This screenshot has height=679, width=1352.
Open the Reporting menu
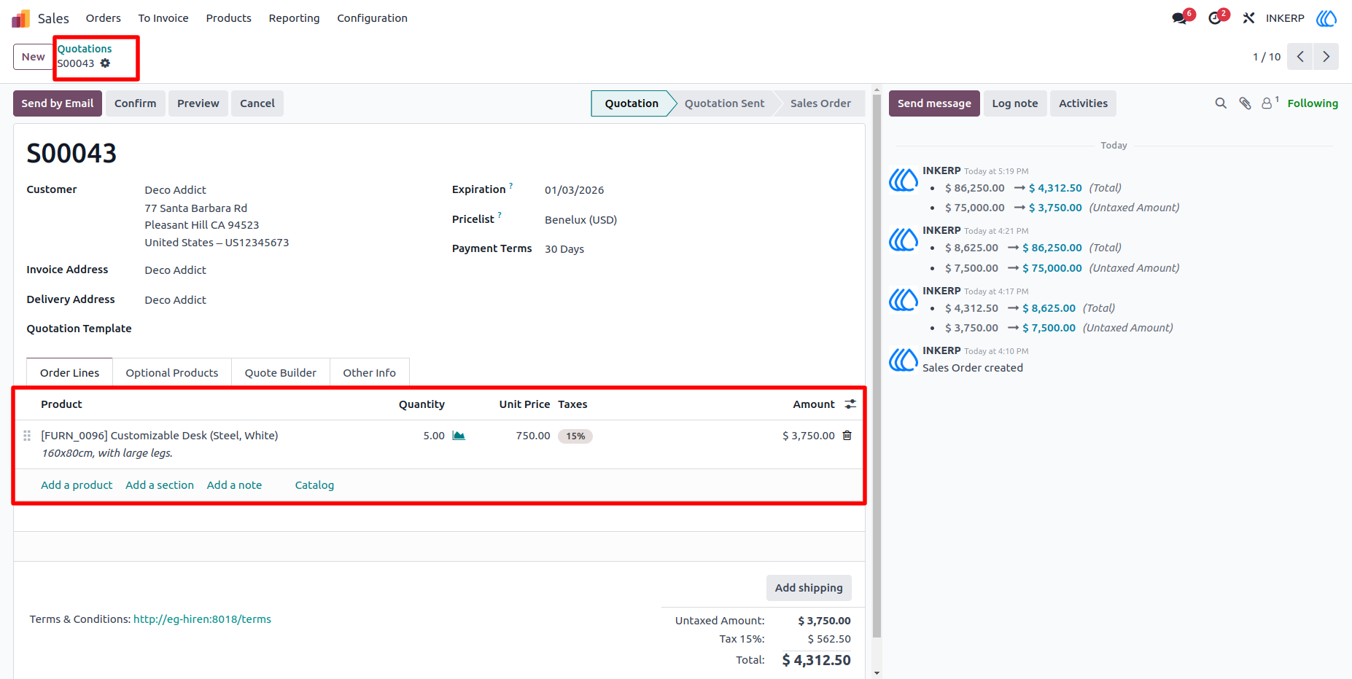point(295,18)
